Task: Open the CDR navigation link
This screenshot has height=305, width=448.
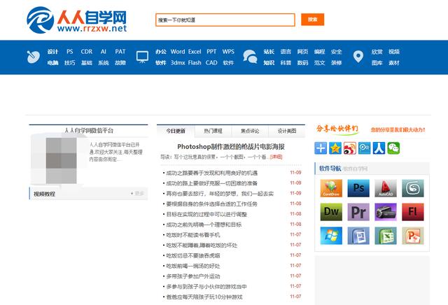Action: 87,52
